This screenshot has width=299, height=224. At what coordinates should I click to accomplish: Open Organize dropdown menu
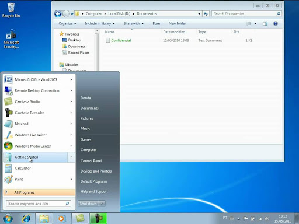tap(67, 24)
